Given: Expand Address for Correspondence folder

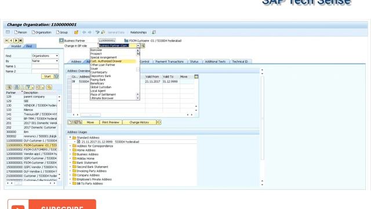Looking at the screenshot, I should 70,146.
